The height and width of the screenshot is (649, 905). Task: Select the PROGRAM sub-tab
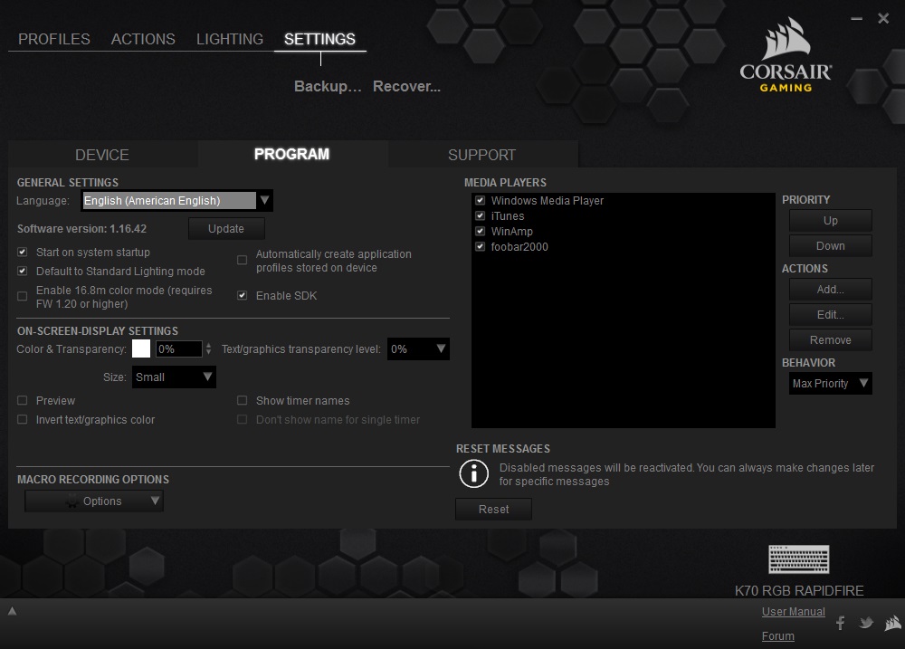(292, 154)
